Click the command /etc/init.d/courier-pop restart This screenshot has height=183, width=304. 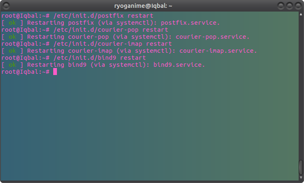(x=111, y=30)
